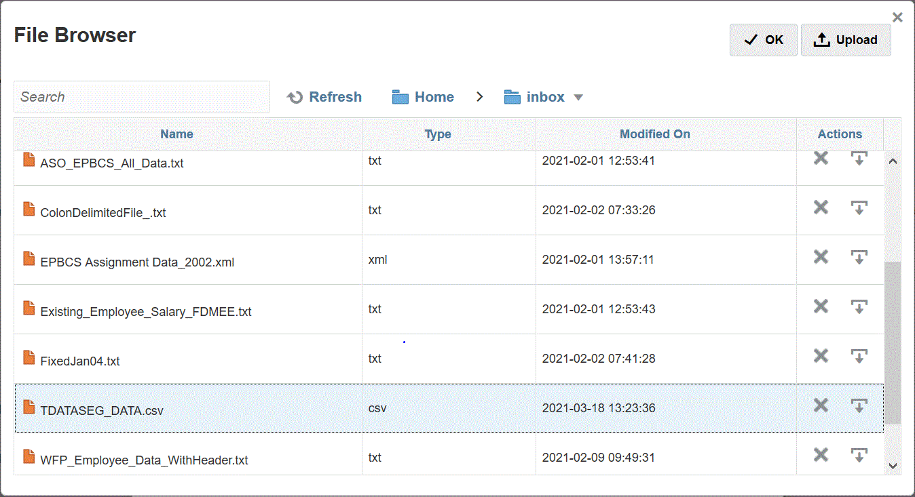Sort by the Modified On column
915x497 pixels.
click(x=654, y=134)
